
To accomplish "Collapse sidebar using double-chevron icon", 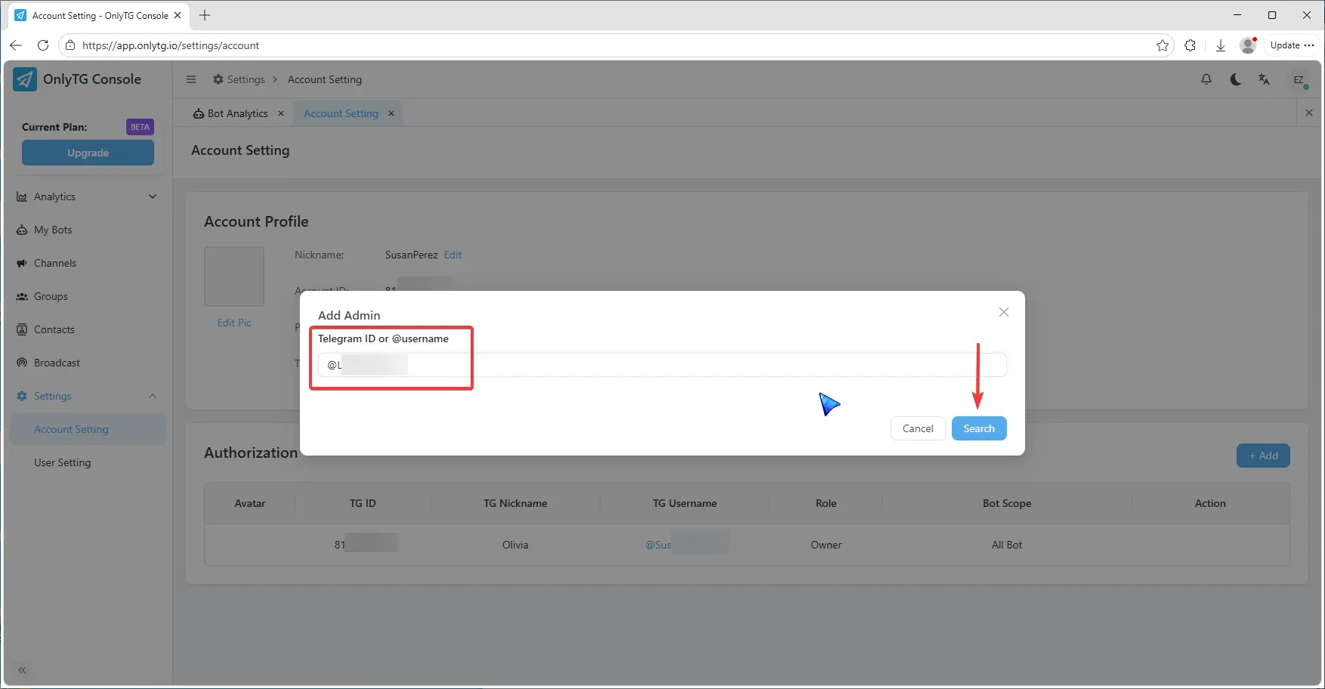I will pos(22,670).
